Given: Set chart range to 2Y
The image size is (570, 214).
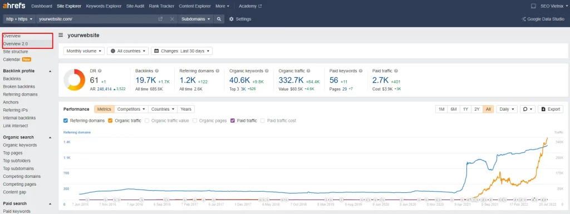Looking at the screenshot, I should (477, 109).
